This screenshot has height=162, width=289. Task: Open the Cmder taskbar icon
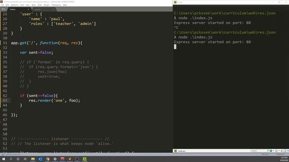pos(84,159)
